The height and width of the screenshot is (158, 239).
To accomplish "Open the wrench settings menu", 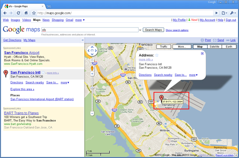I will pyautogui.click(x=233, y=13).
